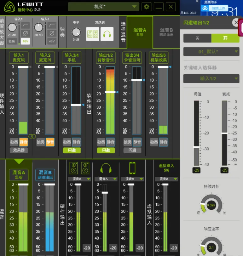Click the Input 2 low-cut filter icon

click(52, 25)
